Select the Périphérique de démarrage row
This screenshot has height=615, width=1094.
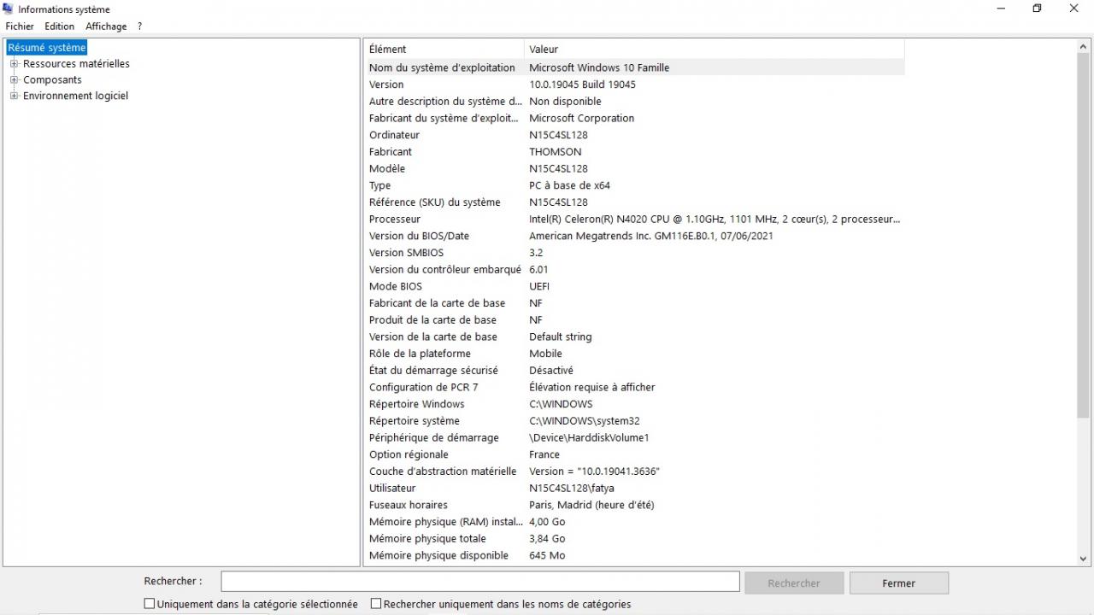tap(634, 438)
